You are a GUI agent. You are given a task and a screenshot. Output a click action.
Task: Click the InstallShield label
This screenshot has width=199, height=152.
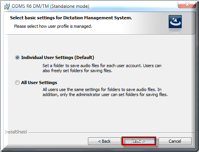(16, 132)
